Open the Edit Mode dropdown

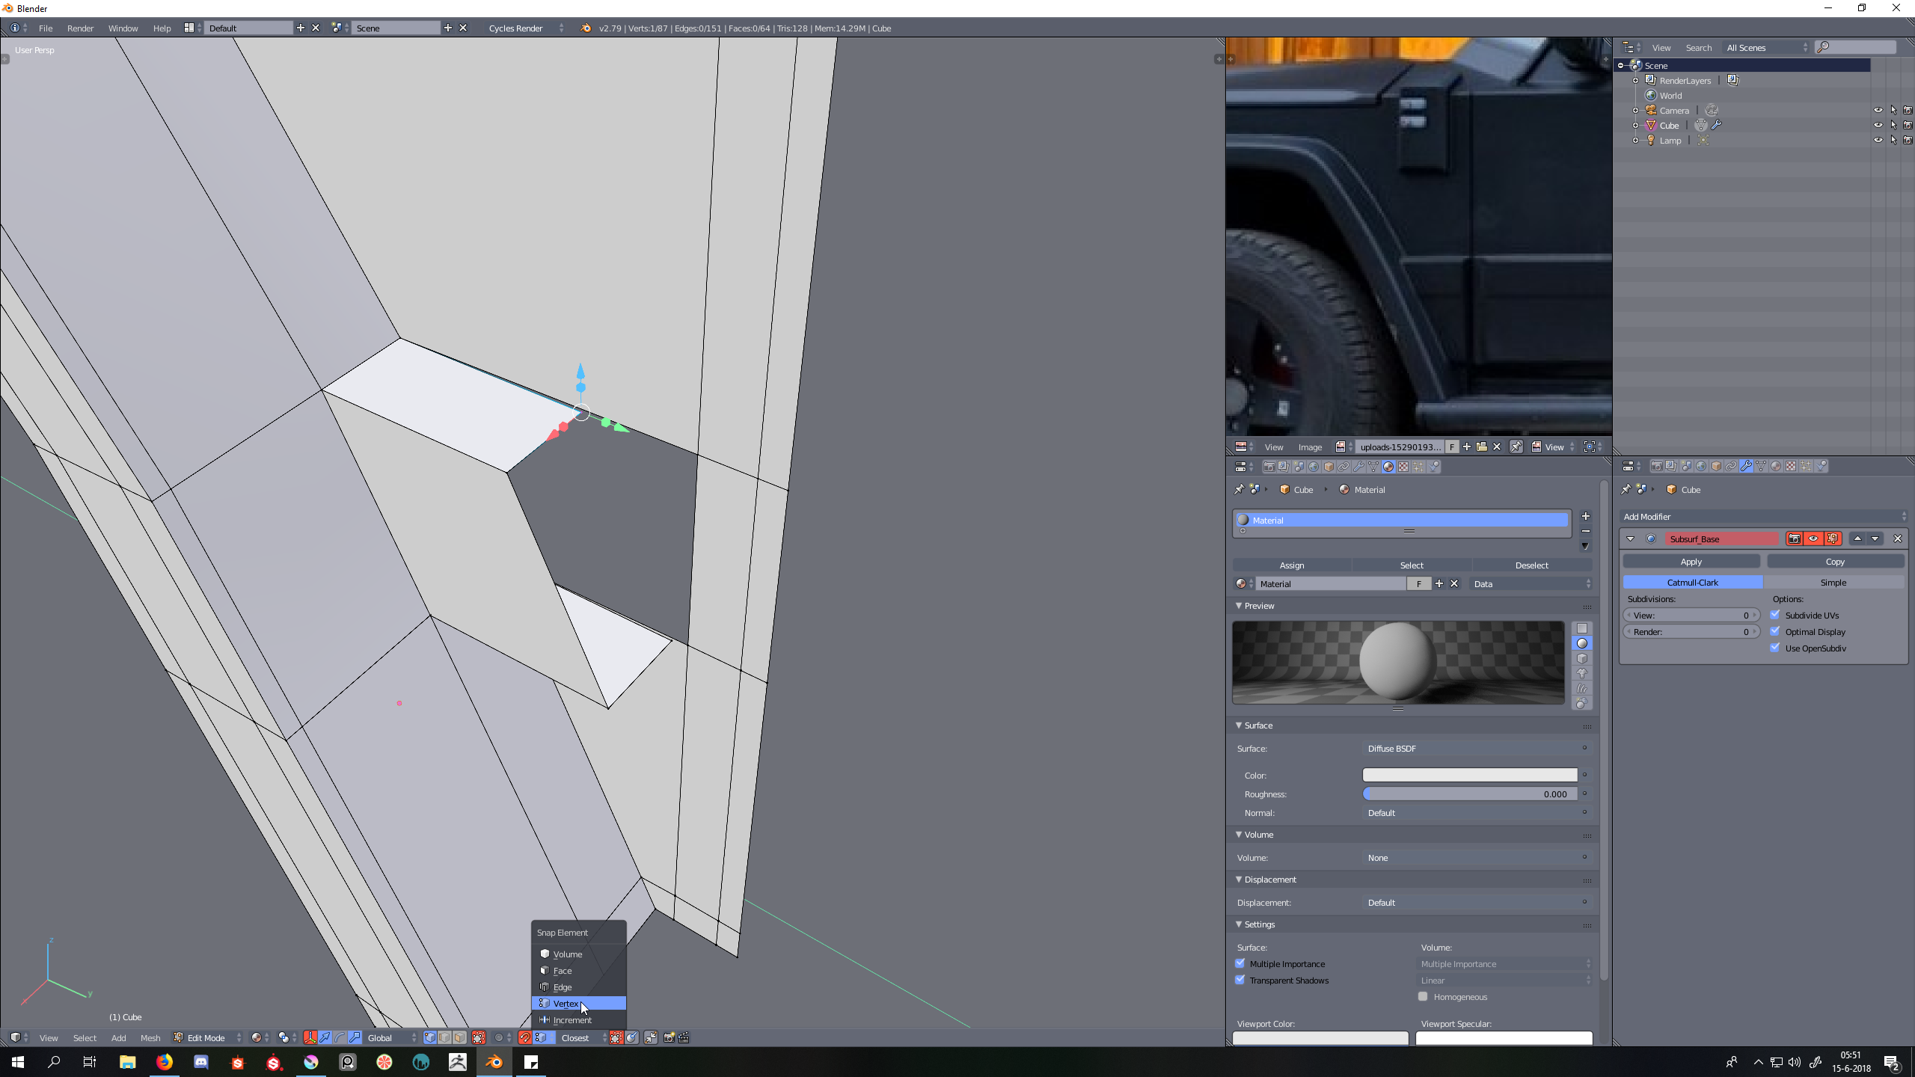coord(207,1037)
